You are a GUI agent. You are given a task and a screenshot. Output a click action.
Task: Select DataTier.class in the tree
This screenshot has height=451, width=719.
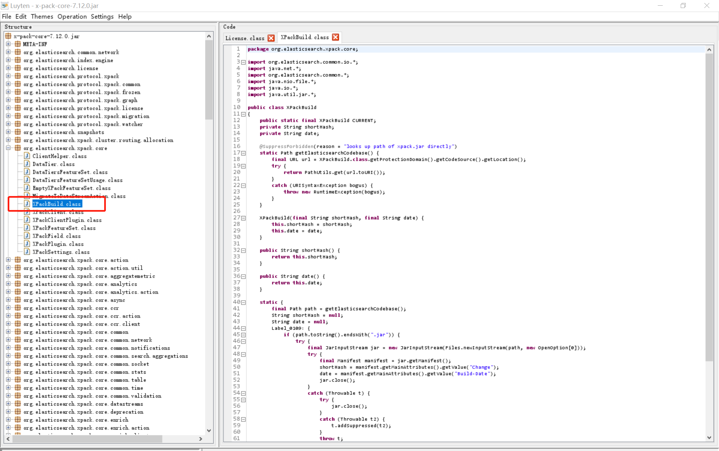(x=54, y=164)
